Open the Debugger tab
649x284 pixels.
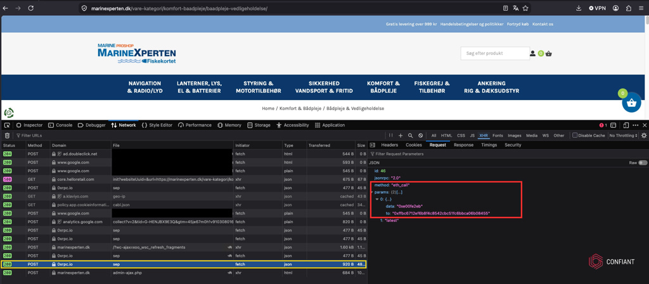coord(91,125)
